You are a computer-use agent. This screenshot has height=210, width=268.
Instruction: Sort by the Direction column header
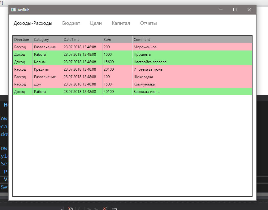point(22,40)
